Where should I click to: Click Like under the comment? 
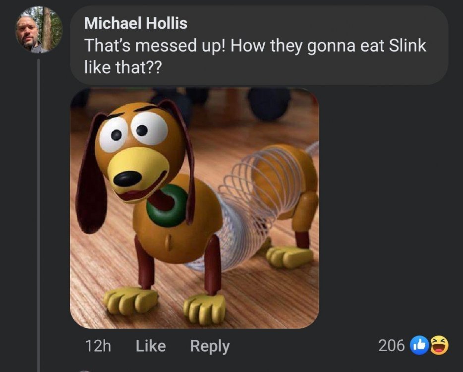click(x=150, y=346)
